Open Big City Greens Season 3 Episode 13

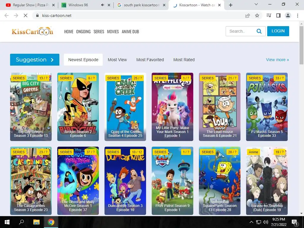coord(31,107)
